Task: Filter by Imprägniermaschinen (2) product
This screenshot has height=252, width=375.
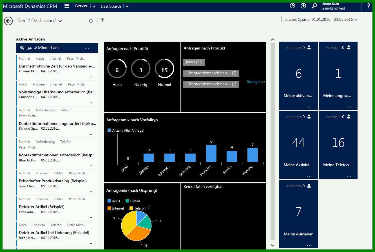Action: tap(211, 73)
